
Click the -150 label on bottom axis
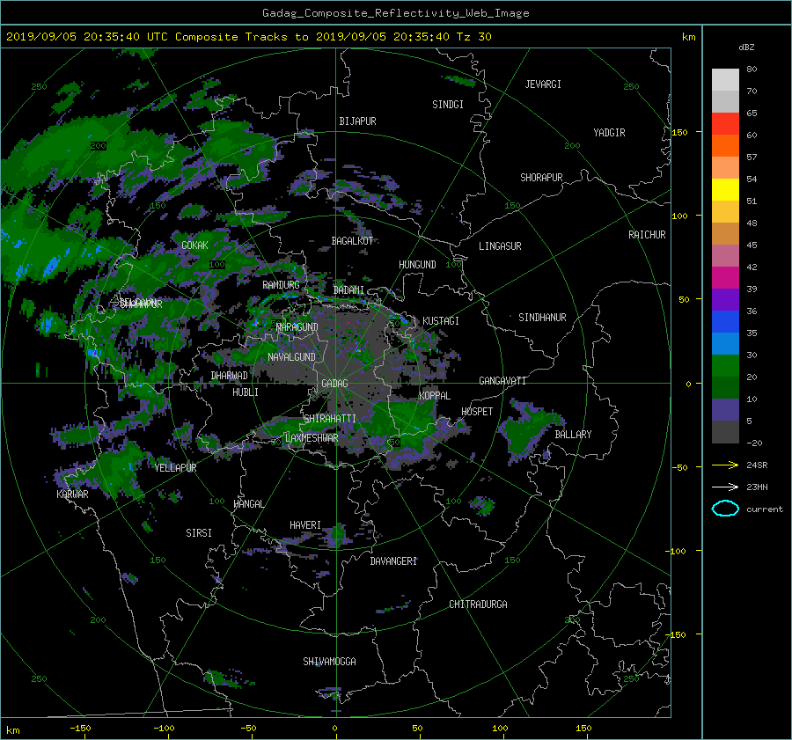pos(80,729)
